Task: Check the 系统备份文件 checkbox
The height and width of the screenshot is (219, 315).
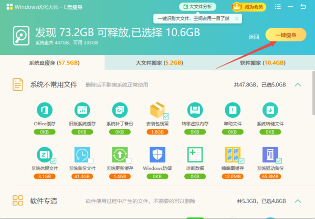Action: [x=91, y=160]
